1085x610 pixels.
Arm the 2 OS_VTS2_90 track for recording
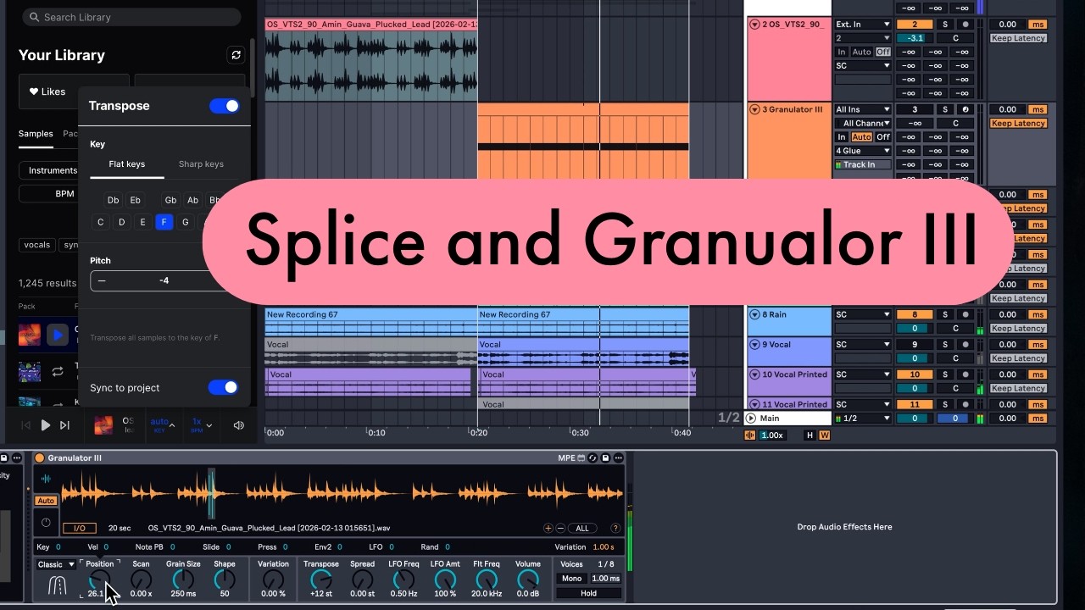click(965, 25)
